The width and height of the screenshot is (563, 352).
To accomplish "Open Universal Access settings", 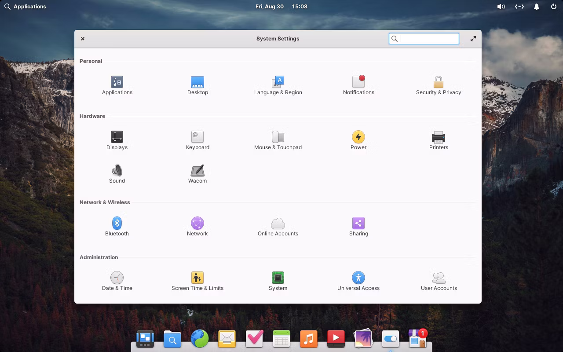I will point(358,281).
